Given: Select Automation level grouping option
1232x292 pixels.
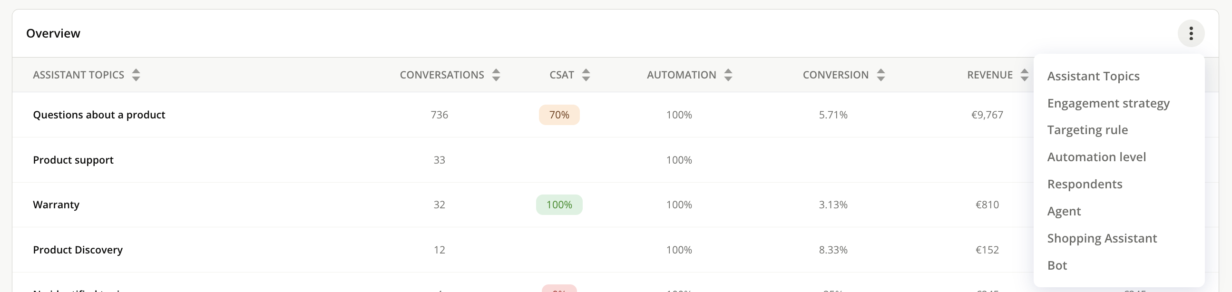Looking at the screenshot, I should tap(1096, 157).
